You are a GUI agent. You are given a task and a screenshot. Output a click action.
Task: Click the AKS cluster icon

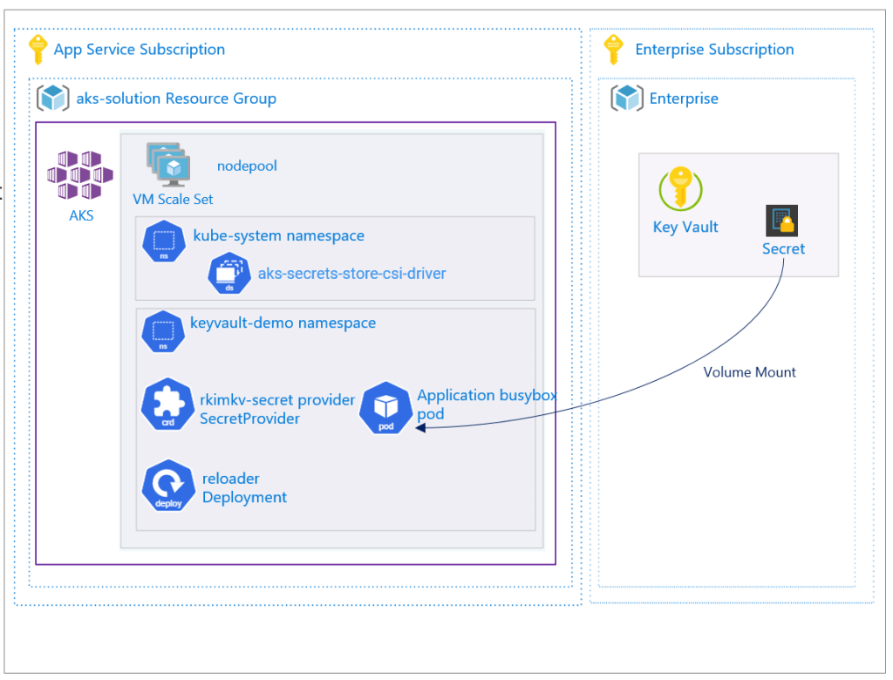[x=80, y=174]
